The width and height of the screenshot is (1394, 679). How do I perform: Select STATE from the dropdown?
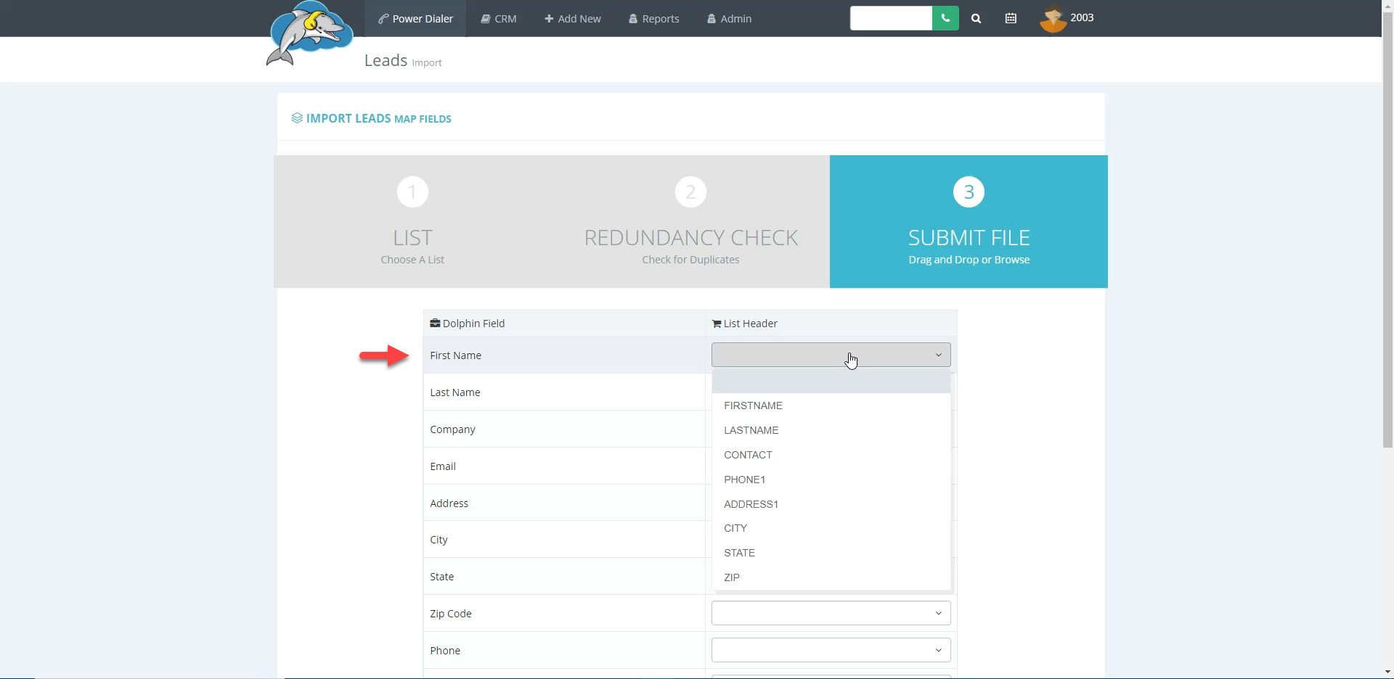point(831,553)
